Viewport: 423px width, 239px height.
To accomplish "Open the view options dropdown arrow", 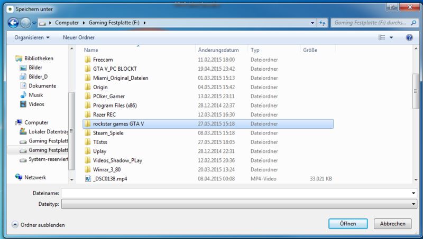I will click(x=391, y=38).
